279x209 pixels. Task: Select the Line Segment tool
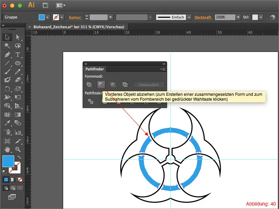(7, 63)
